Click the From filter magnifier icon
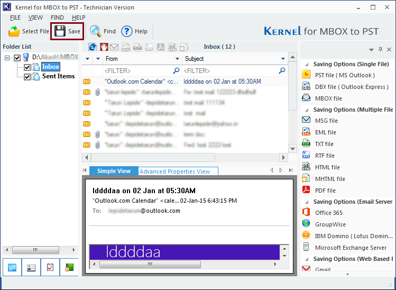Viewport: 396px width, 290px height. [176, 70]
